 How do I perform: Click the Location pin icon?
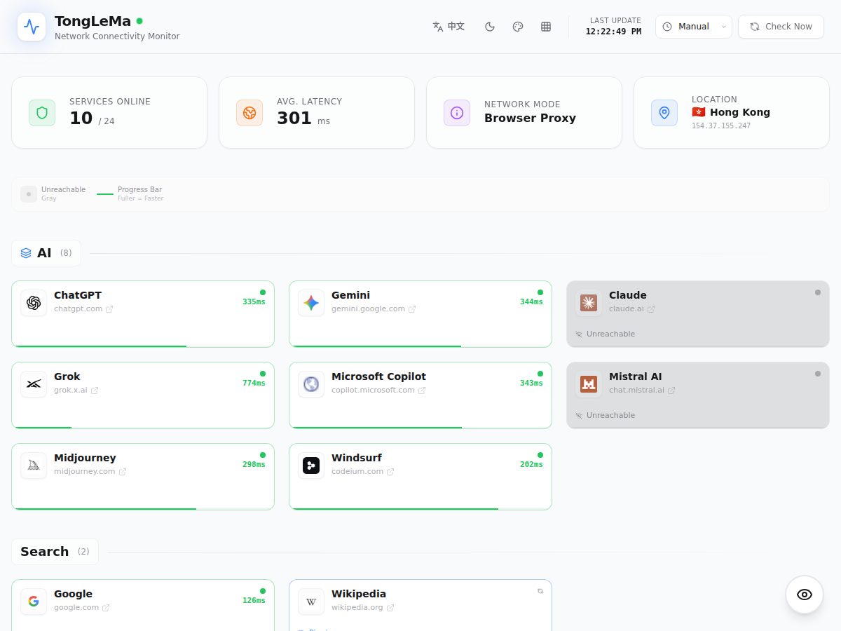pyautogui.click(x=664, y=112)
